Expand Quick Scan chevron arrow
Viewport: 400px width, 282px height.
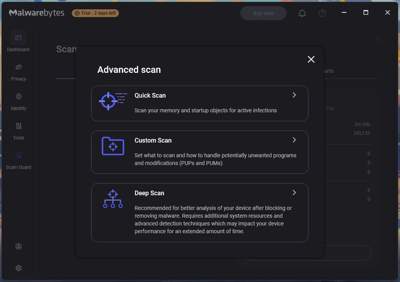[x=294, y=95]
